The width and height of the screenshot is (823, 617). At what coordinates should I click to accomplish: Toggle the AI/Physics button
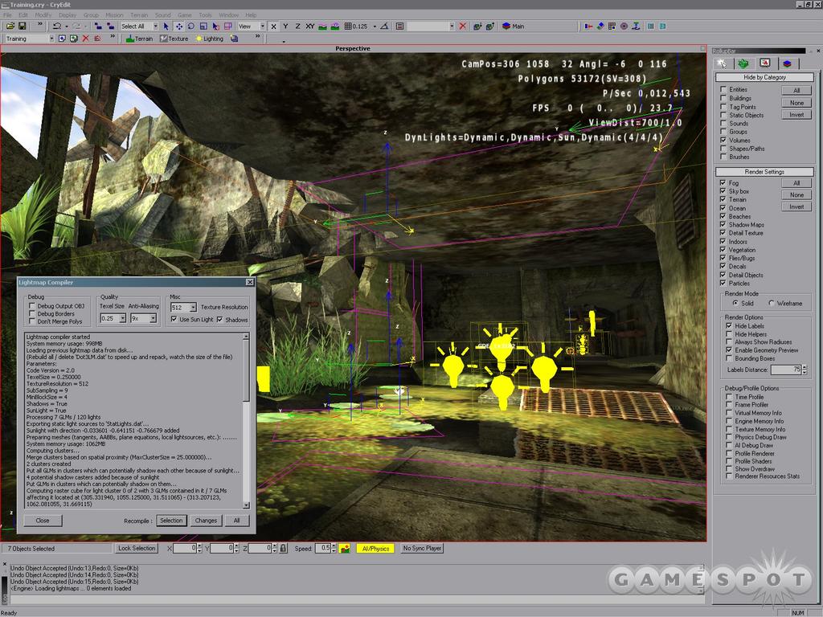pyautogui.click(x=376, y=548)
